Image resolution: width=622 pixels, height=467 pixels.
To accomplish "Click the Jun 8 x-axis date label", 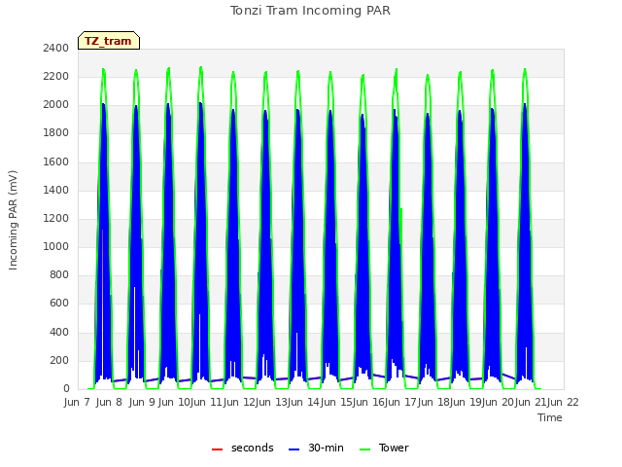I will 109,402.
